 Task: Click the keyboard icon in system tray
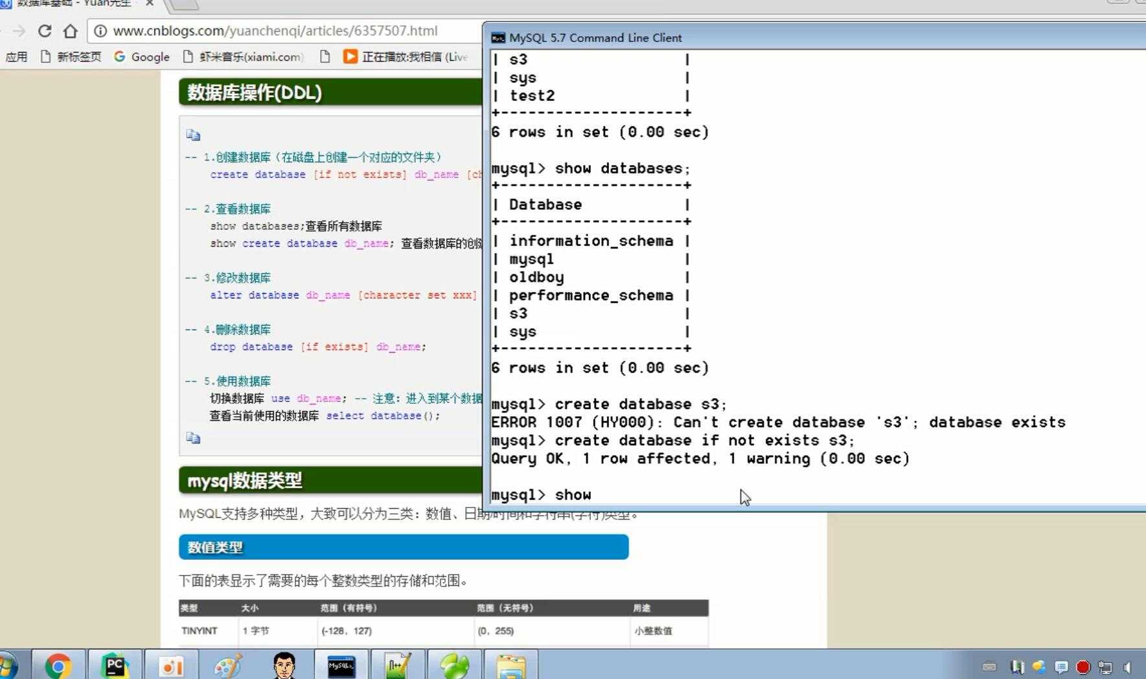pyautogui.click(x=989, y=667)
